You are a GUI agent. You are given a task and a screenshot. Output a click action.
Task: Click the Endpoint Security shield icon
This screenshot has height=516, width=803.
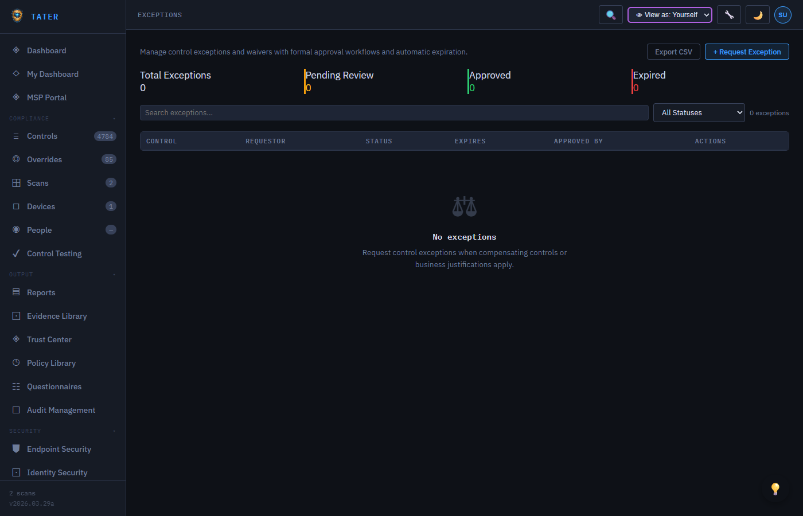click(x=16, y=449)
